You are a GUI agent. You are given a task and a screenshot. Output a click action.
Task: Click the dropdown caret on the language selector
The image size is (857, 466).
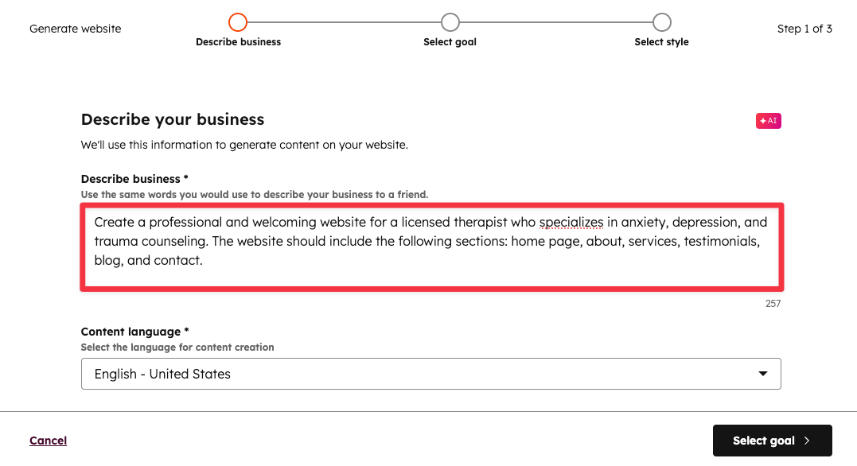pyautogui.click(x=762, y=374)
